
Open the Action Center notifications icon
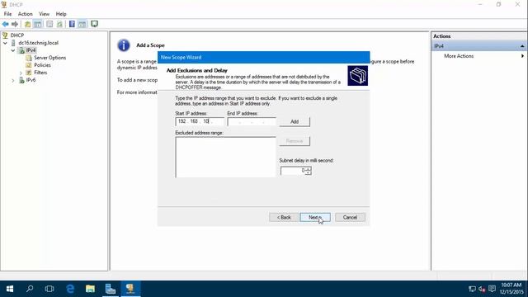(492, 289)
